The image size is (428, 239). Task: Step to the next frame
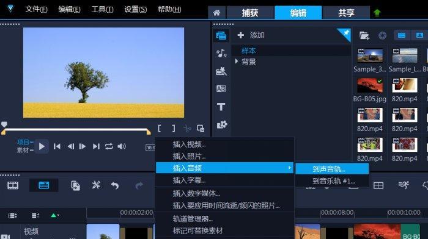point(82,146)
